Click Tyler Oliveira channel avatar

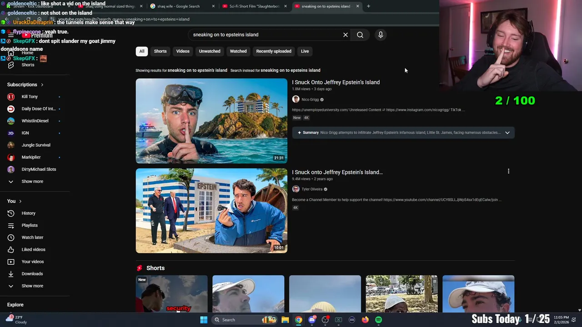click(296, 189)
